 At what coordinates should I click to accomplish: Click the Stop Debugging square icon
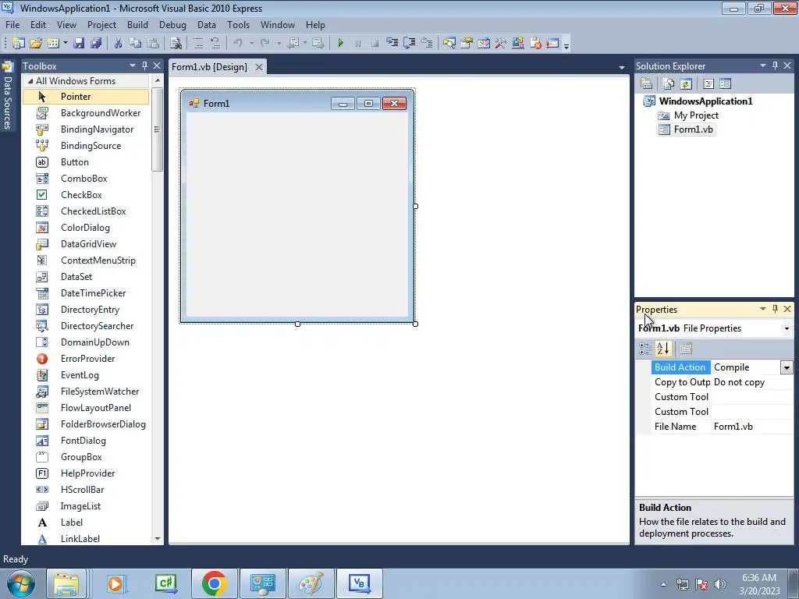[375, 44]
